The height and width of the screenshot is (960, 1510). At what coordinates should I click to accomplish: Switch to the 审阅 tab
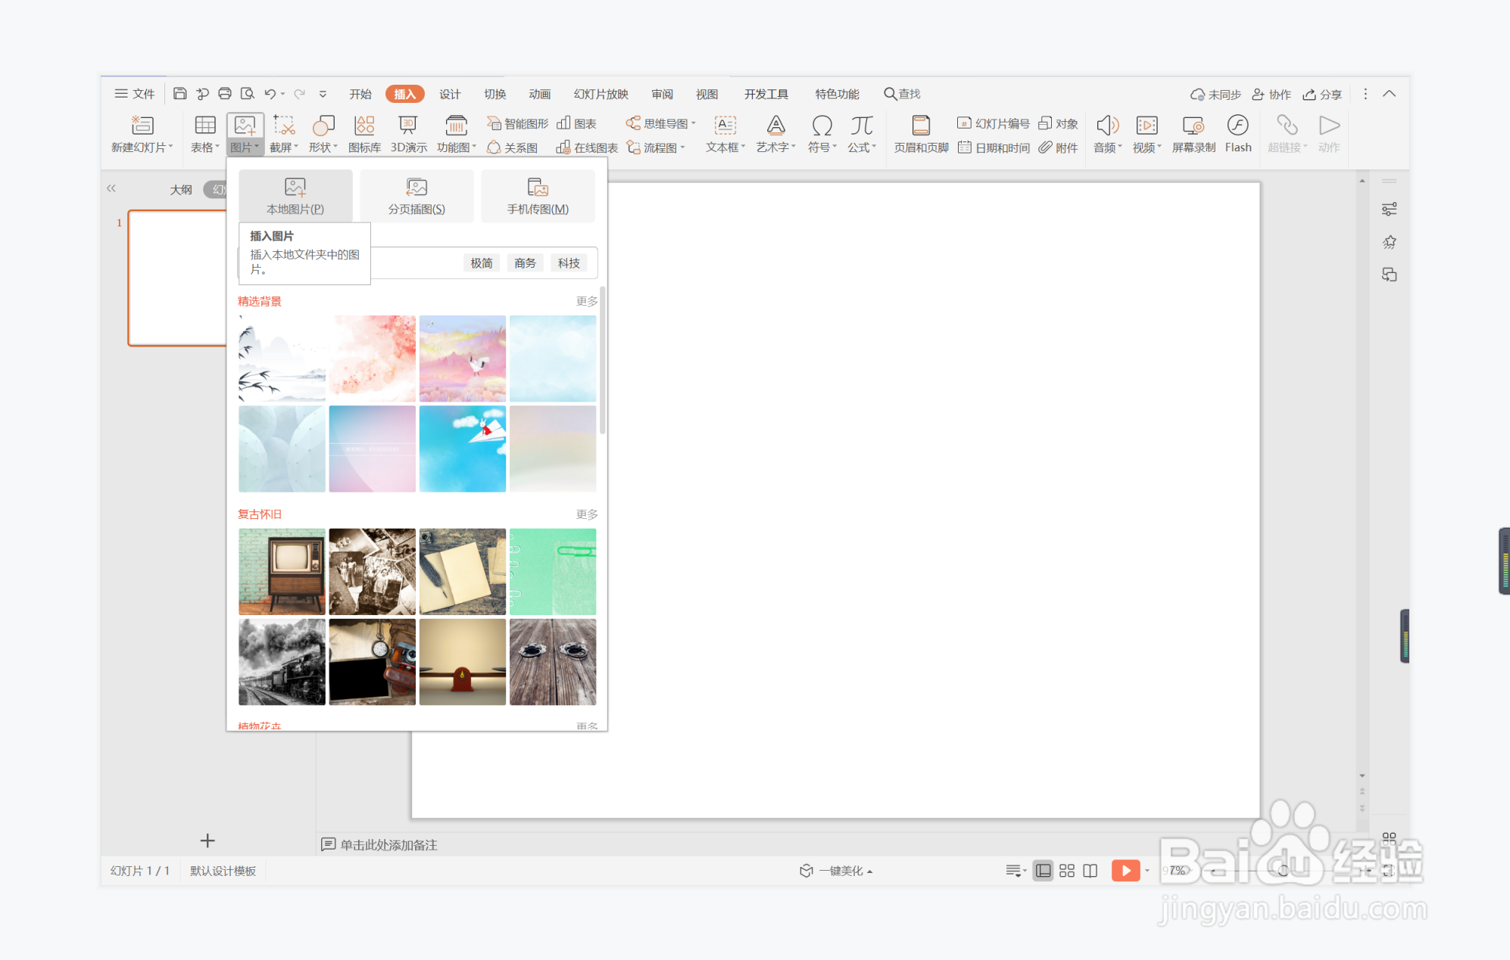click(662, 94)
